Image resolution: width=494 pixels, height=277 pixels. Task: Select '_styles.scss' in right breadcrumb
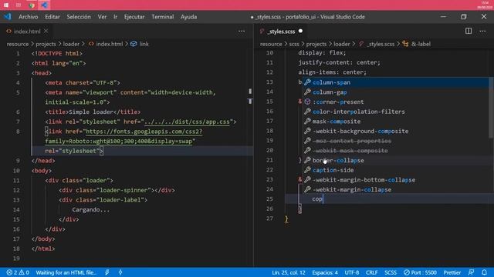pos(381,44)
